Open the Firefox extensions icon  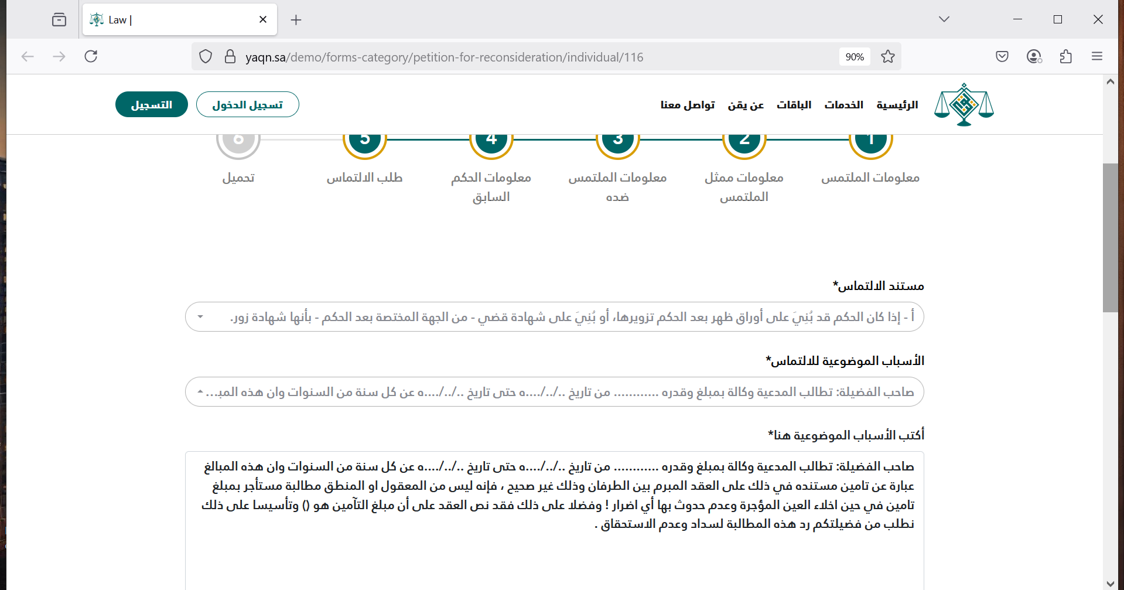(x=1065, y=57)
